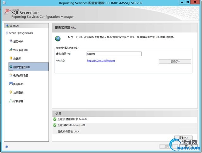This screenshot has width=202, height=153.
Task: Click the execution account (执行帐户) icon
Action: (11, 83)
